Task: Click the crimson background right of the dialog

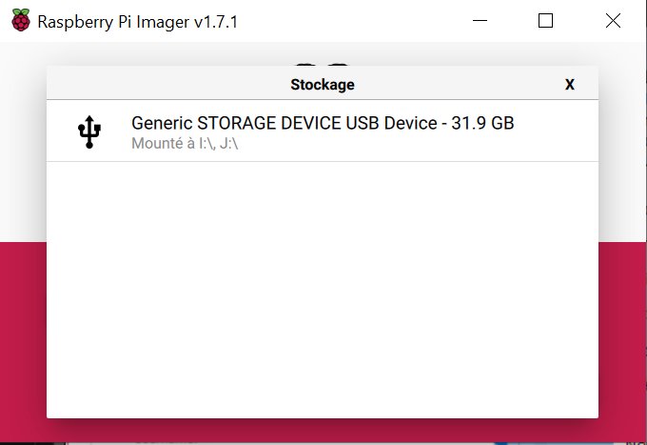Action: pos(622,341)
